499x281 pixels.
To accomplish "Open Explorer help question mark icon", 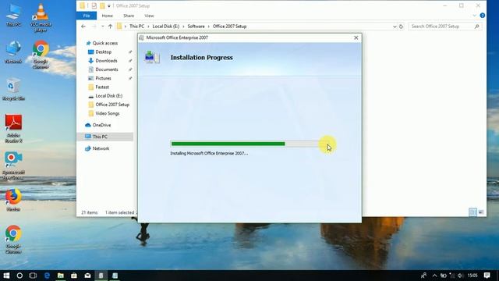I will point(483,16).
